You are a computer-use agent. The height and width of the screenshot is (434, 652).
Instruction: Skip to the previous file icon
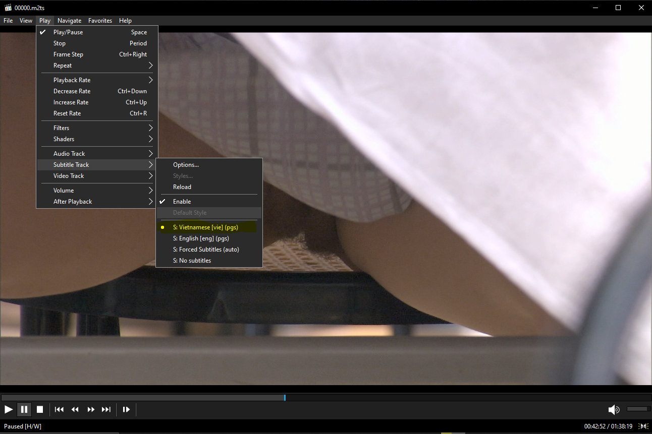click(x=59, y=409)
